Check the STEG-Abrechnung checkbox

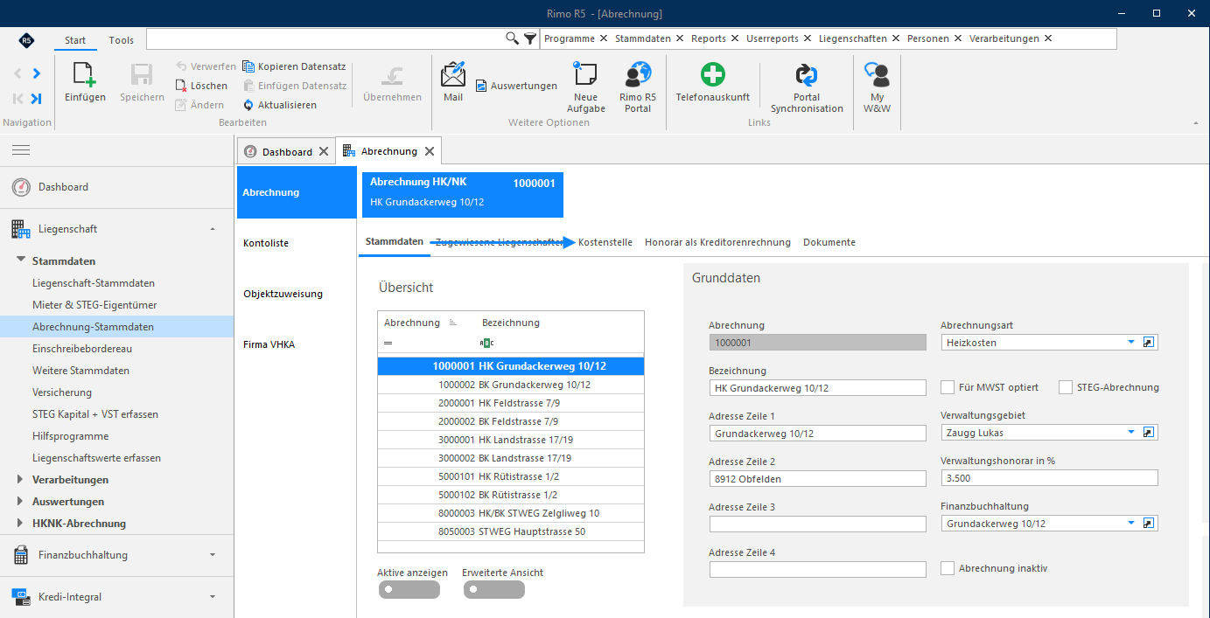pyautogui.click(x=1066, y=387)
